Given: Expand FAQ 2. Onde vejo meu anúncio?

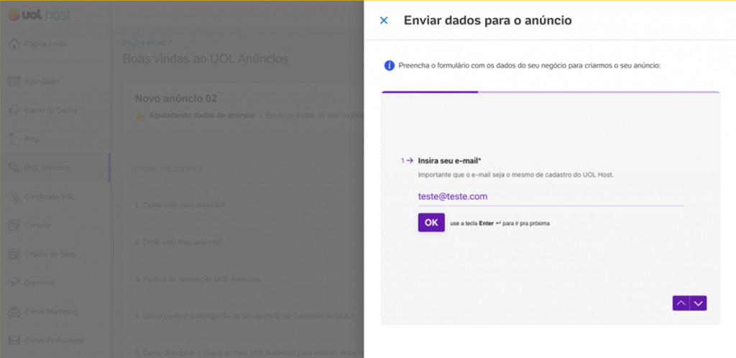Looking at the screenshot, I should [179, 242].
